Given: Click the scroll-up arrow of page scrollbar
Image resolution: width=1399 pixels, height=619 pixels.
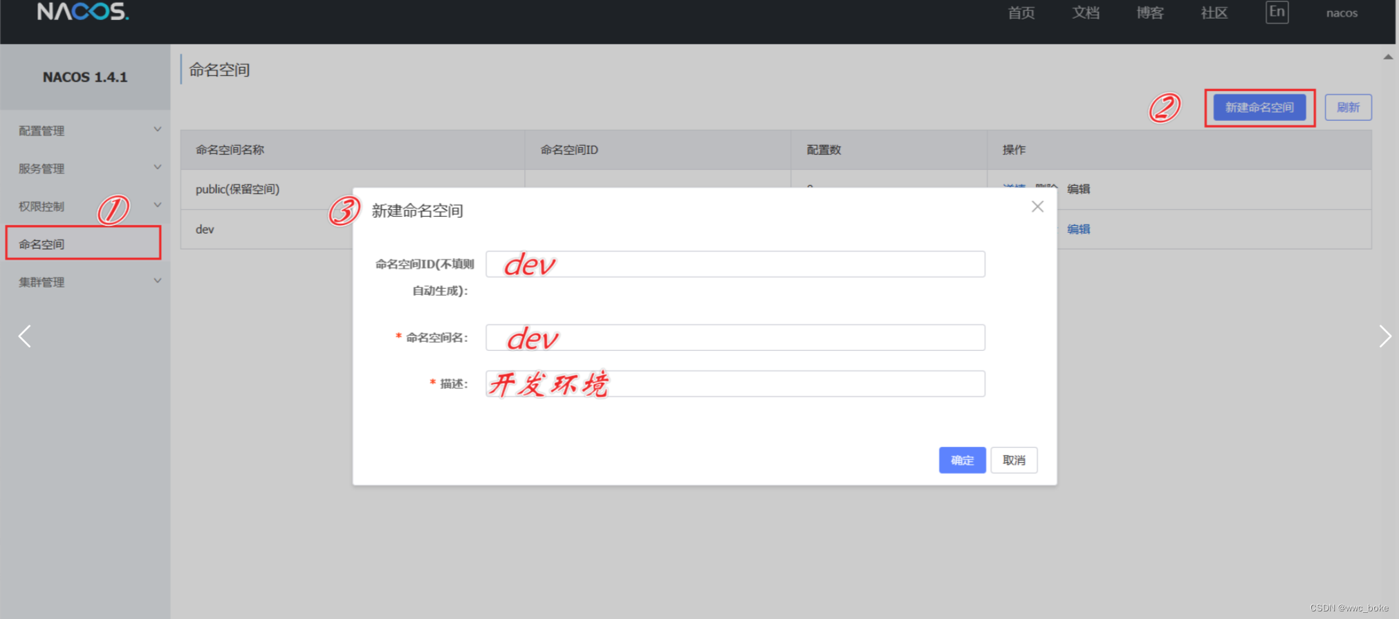Looking at the screenshot, I should click(1387, 57).
